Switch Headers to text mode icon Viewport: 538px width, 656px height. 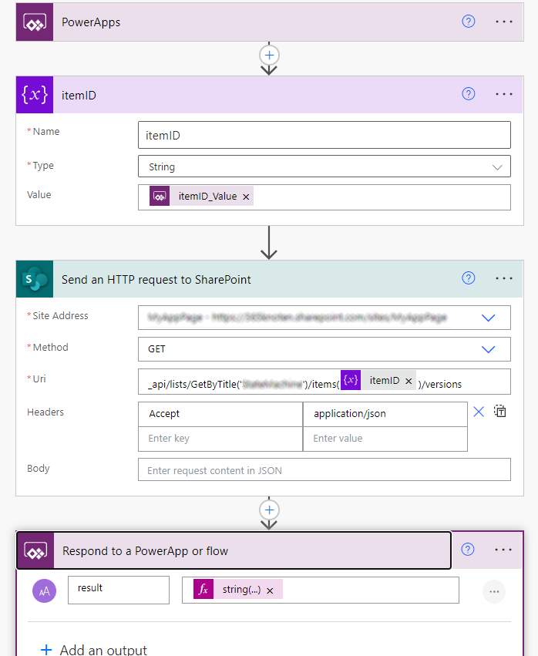pos(500,412)
